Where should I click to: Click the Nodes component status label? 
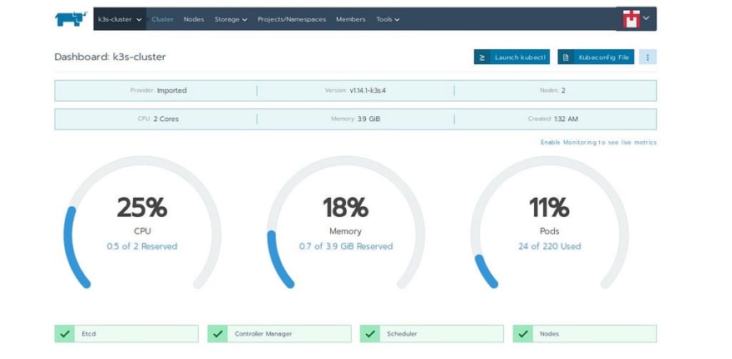pos(550,334)
